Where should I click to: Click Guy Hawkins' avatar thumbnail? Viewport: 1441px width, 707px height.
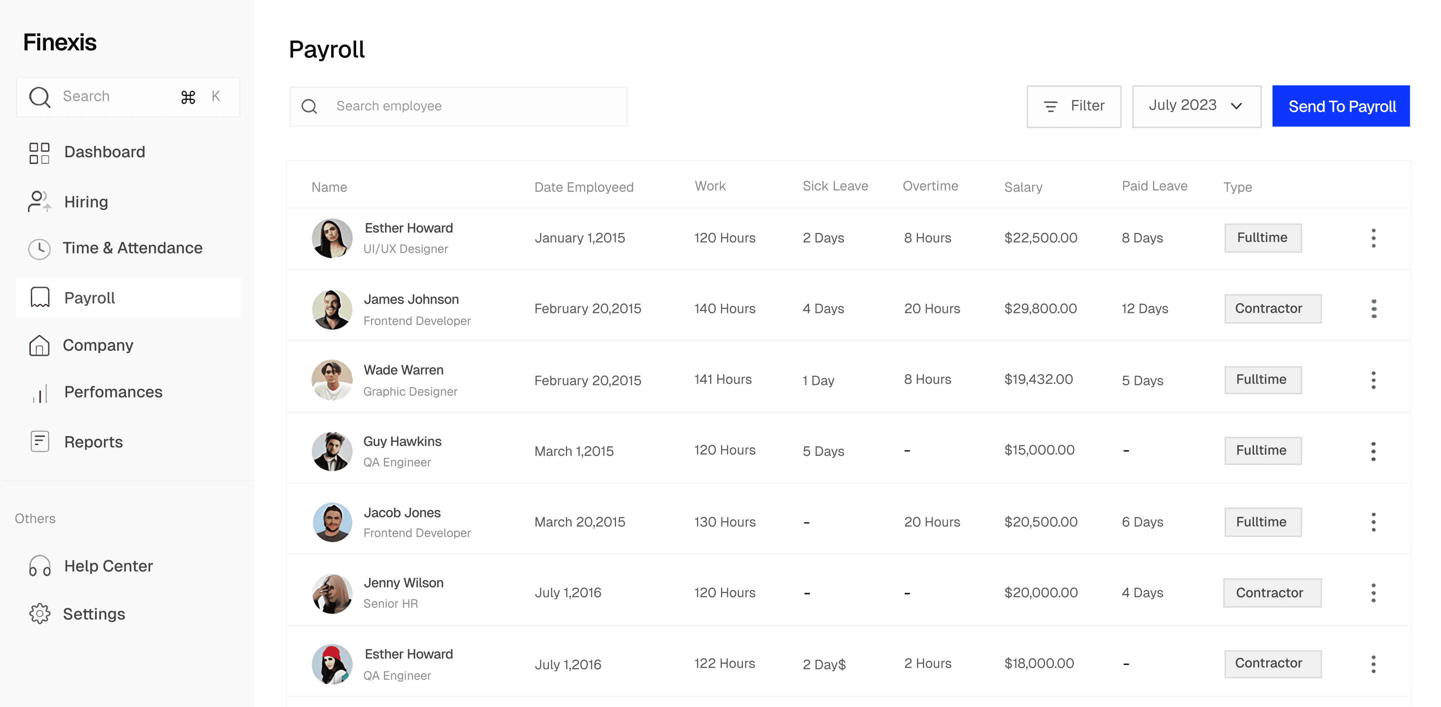pyautogui.click(x=332, y=451)
